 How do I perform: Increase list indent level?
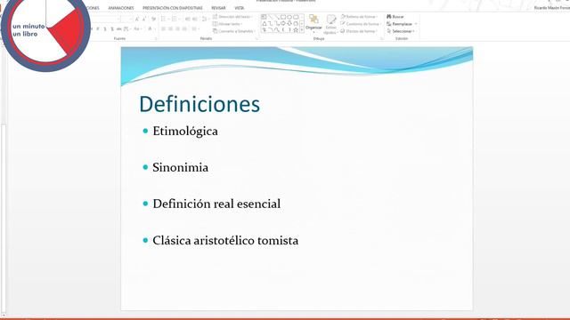pyautogui.click(x=194, y=20)
